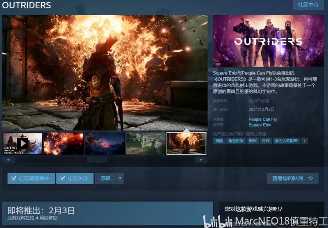
Task: Click the right arrow of thumbnail strip
Action: (201, 160)
